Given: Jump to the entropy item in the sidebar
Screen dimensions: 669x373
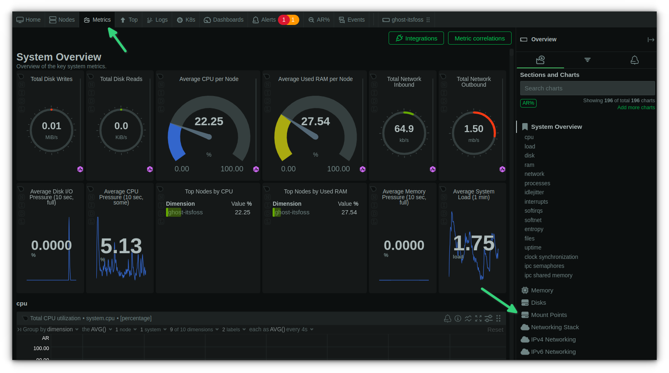Looking at the screenshot, I should [x=534, y=229].
